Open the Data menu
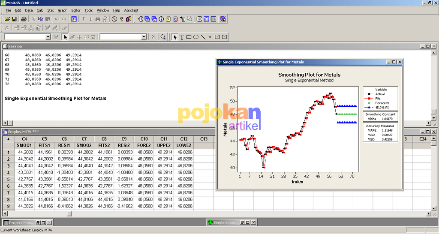Screen dimensions: 439x234 click(29, 10)
